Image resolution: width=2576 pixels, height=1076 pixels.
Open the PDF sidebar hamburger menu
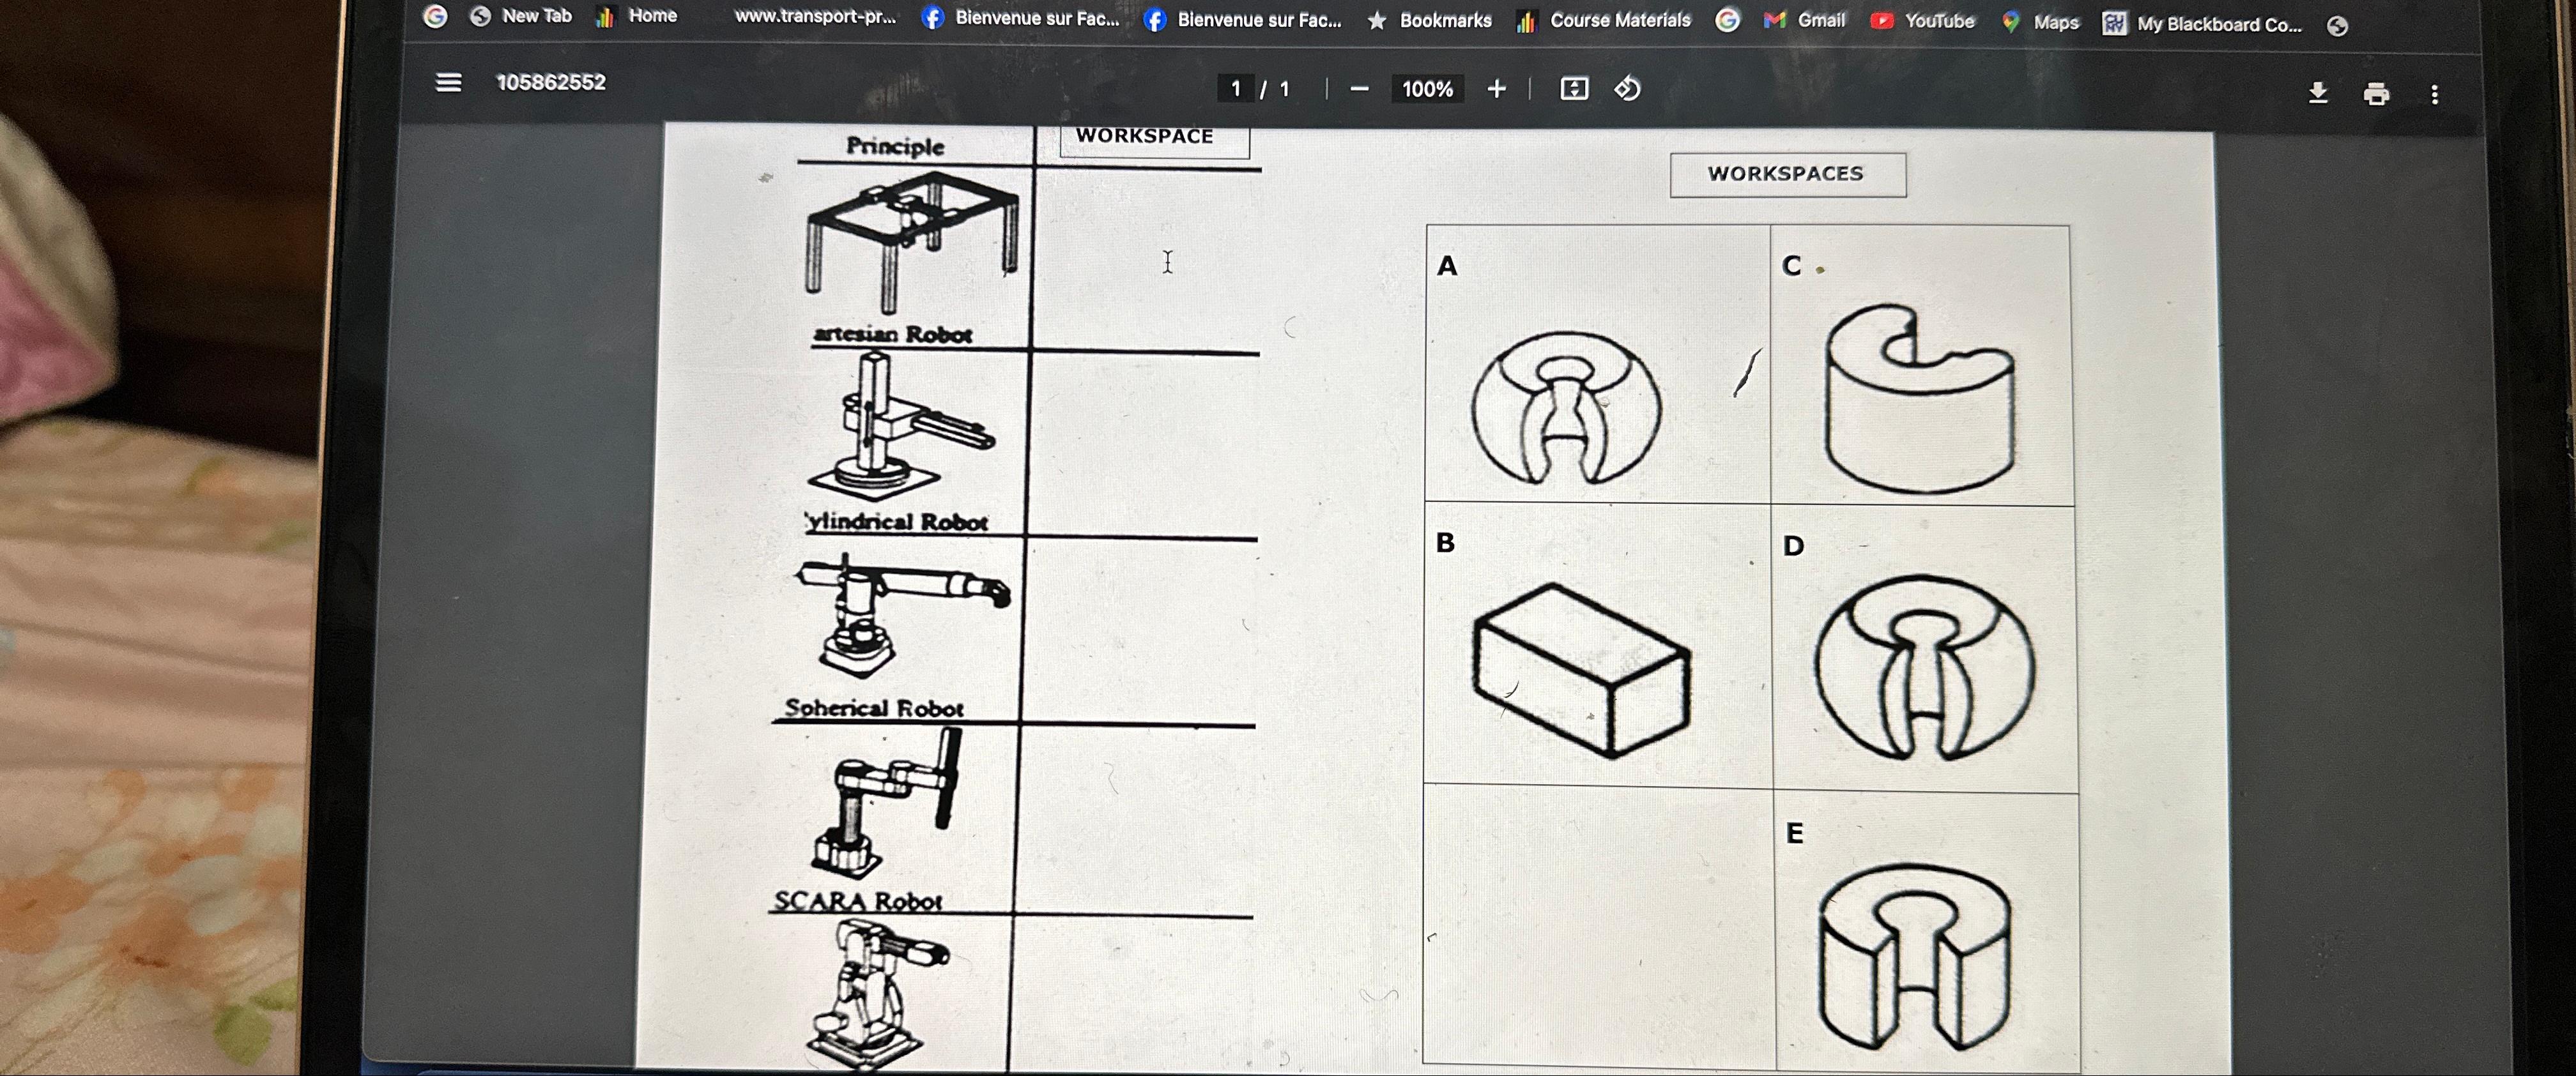coord(448,82)
